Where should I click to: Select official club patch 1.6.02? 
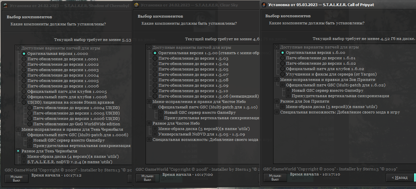[283, 69]
